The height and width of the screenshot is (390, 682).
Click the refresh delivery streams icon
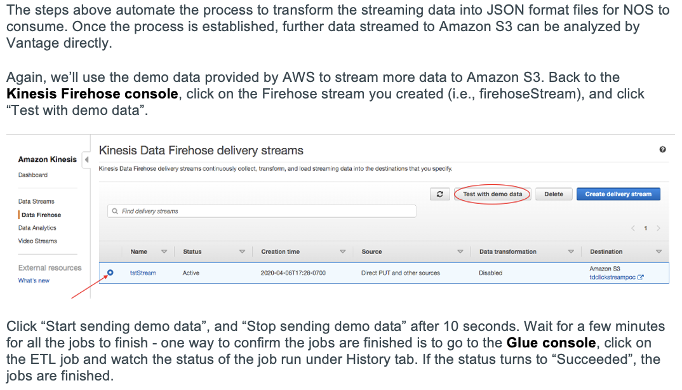pos(440,194)
